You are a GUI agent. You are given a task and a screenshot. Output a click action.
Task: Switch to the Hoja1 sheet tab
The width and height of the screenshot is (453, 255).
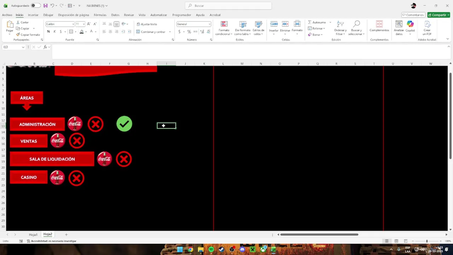(x=33, y=234)
